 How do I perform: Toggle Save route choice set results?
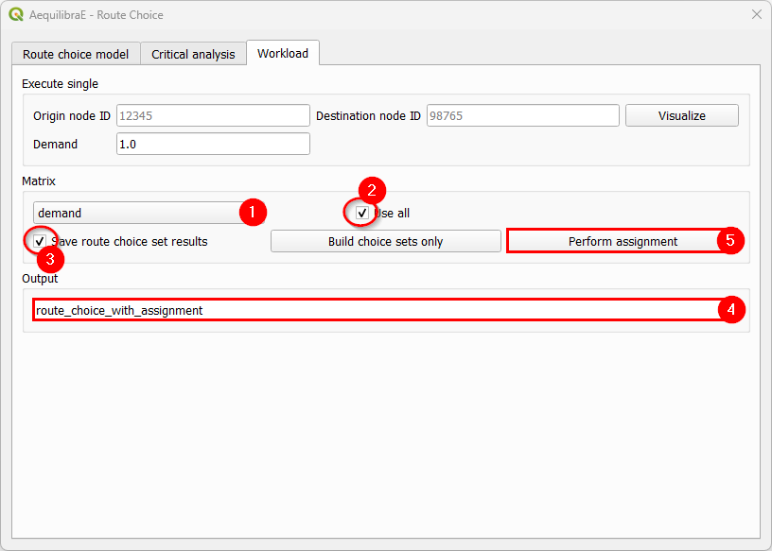40,241
